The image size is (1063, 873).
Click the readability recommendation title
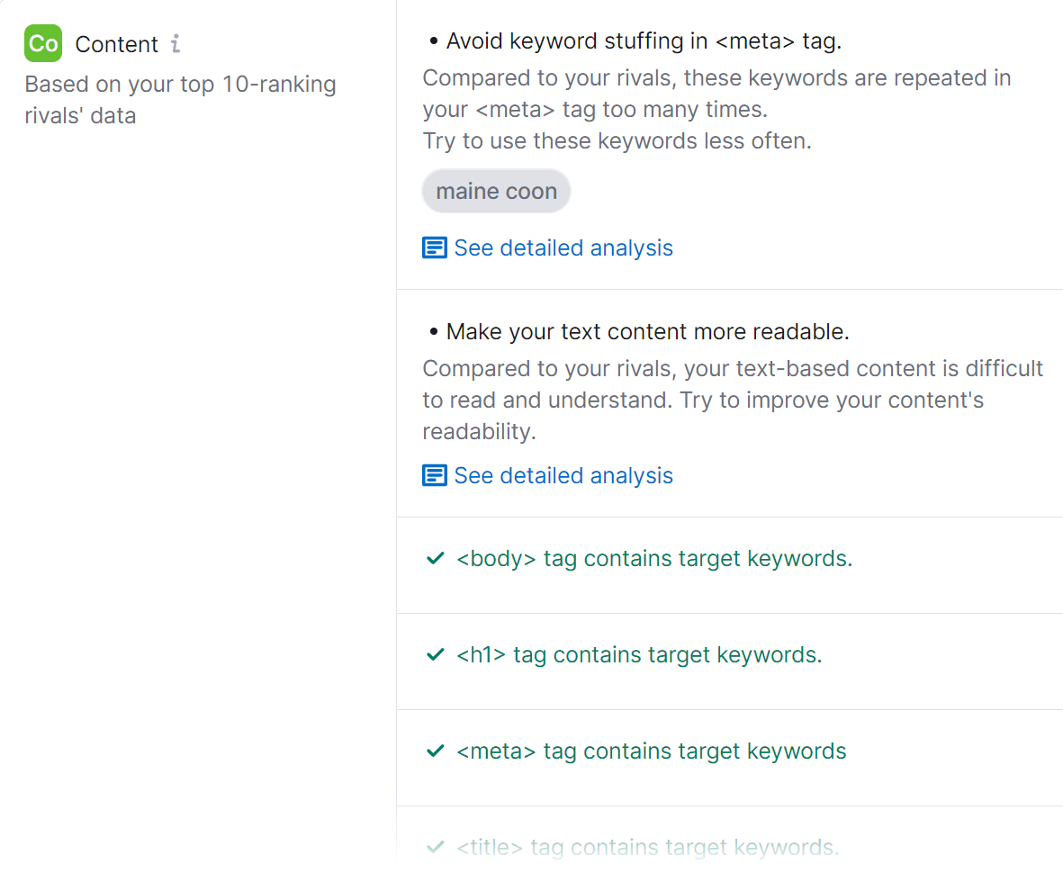pos(647,331)
